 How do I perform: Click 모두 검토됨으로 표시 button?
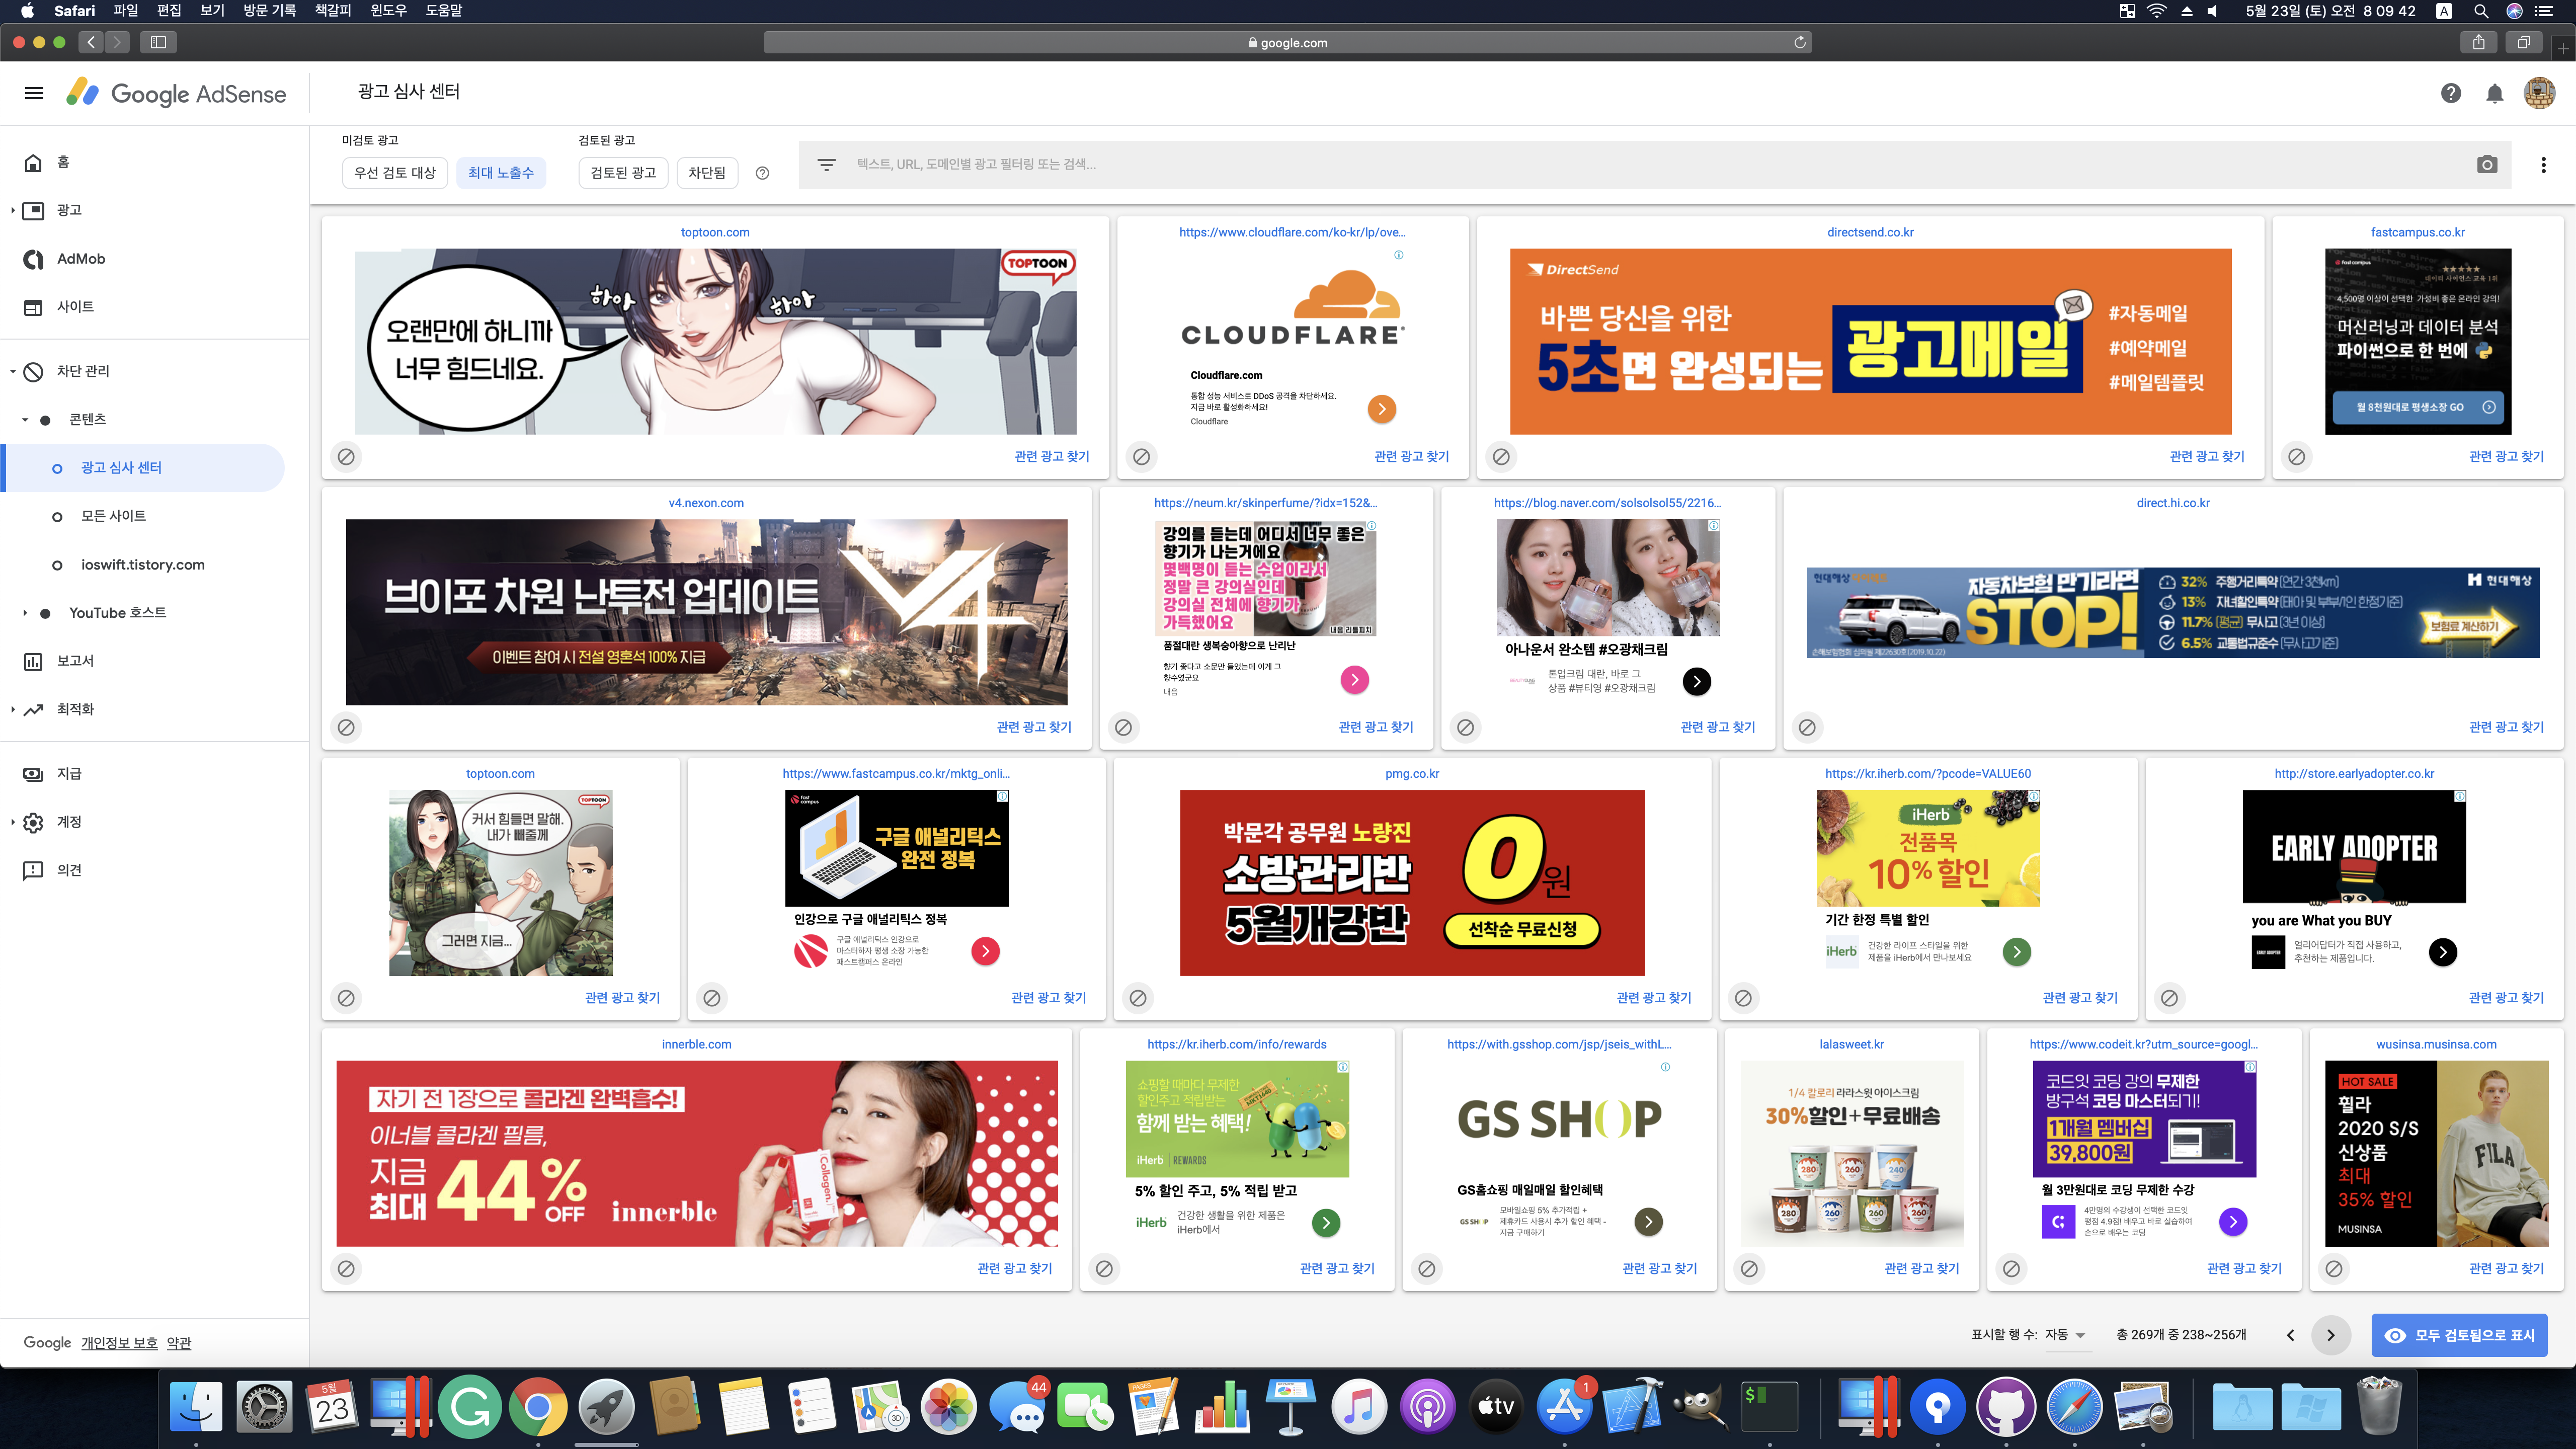[2460, 1335]
